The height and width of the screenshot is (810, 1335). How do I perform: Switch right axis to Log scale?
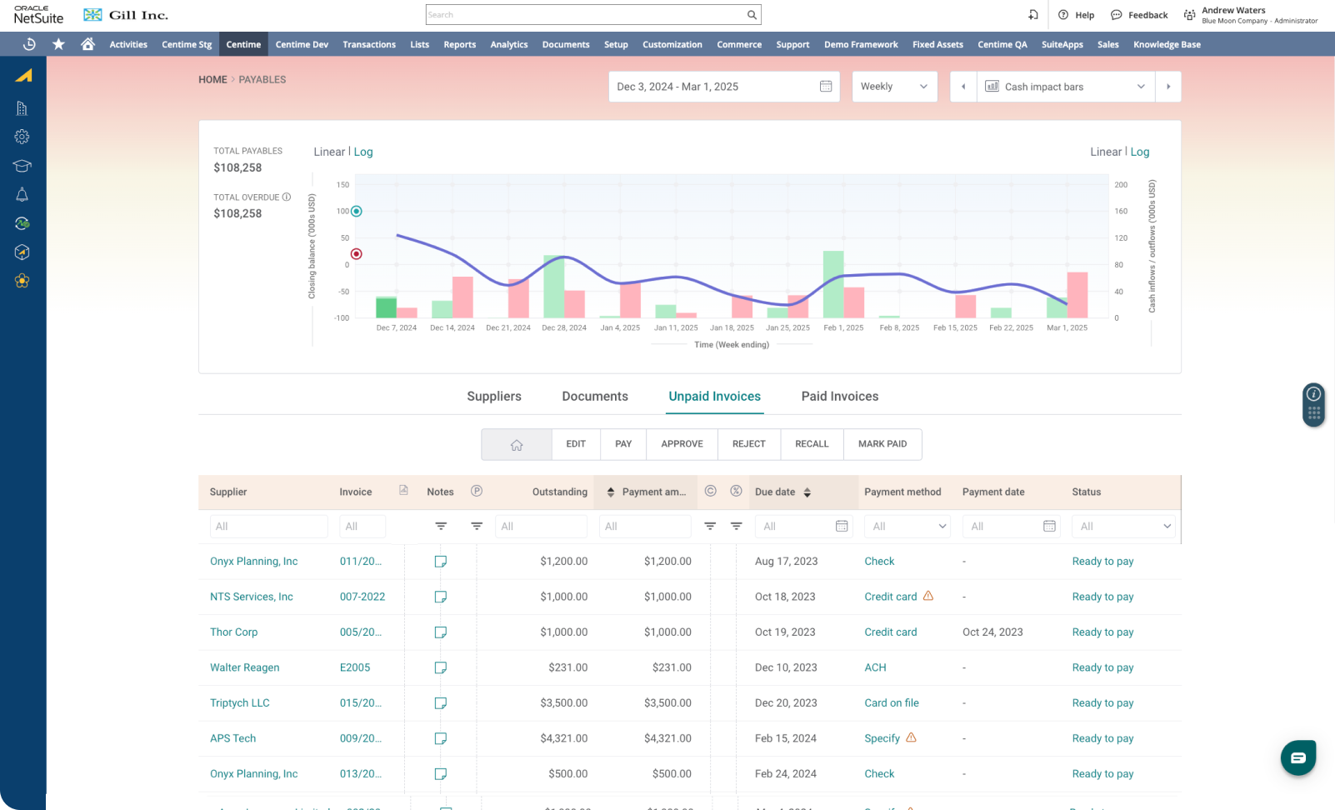(1140, 152)
